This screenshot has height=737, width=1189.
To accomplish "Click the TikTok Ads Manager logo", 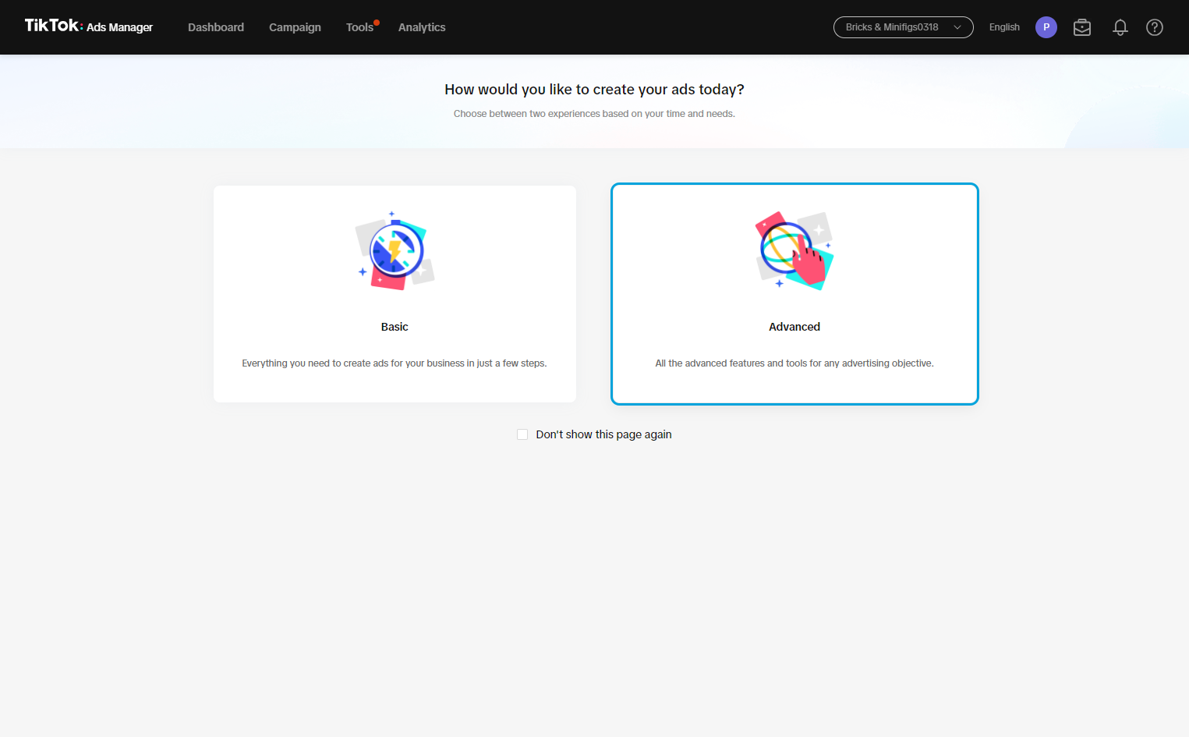I will tap(89, 27).
